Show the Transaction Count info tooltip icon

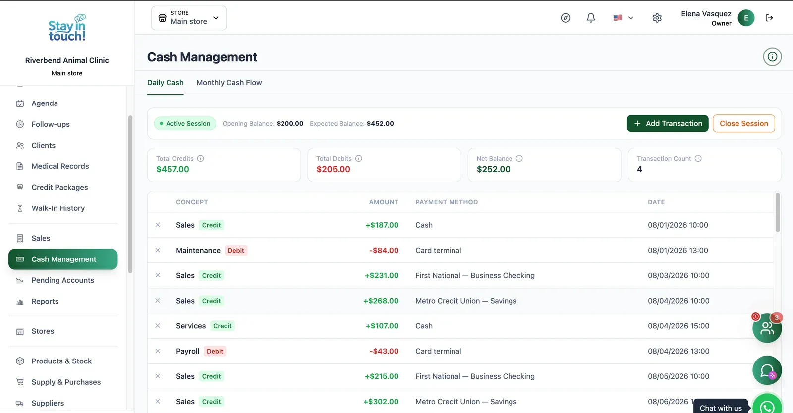tap(698, 159)
